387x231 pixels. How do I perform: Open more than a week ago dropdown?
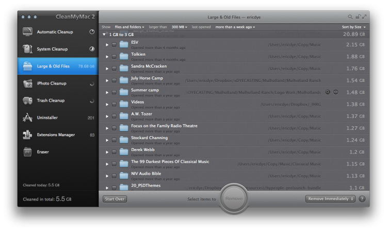click(235, 27)
